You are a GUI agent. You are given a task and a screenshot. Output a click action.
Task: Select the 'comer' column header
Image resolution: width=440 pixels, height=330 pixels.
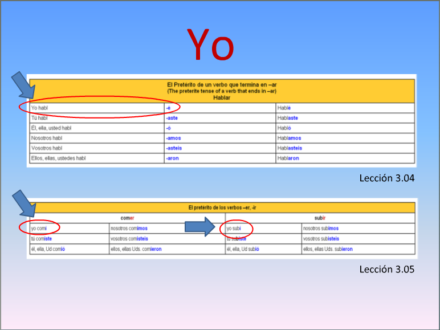(128, 218)
